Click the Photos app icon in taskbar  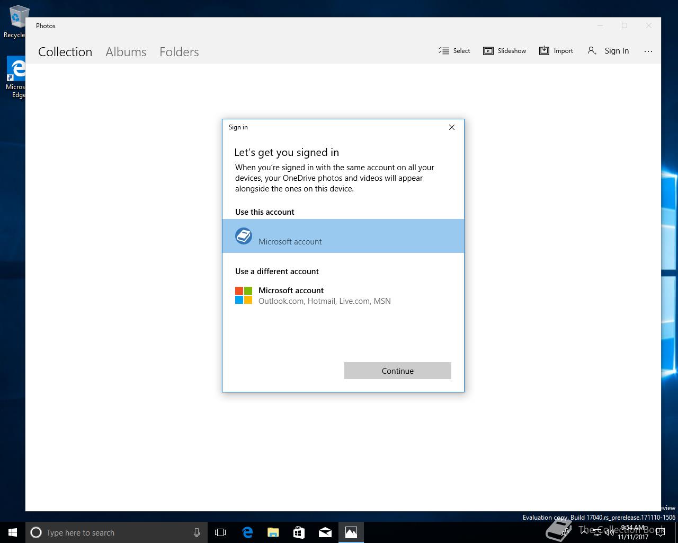click(351, 532)
